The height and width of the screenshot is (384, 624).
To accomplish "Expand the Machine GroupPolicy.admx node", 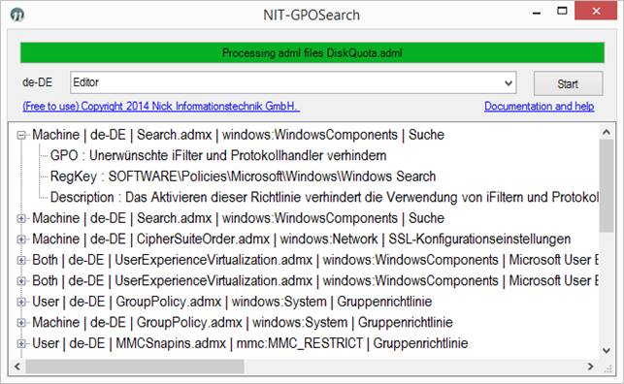I will pos(21,322).
